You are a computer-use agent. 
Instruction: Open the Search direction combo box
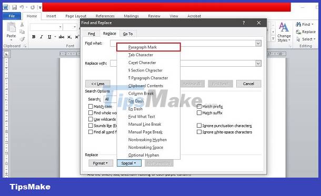coord(111,99)
